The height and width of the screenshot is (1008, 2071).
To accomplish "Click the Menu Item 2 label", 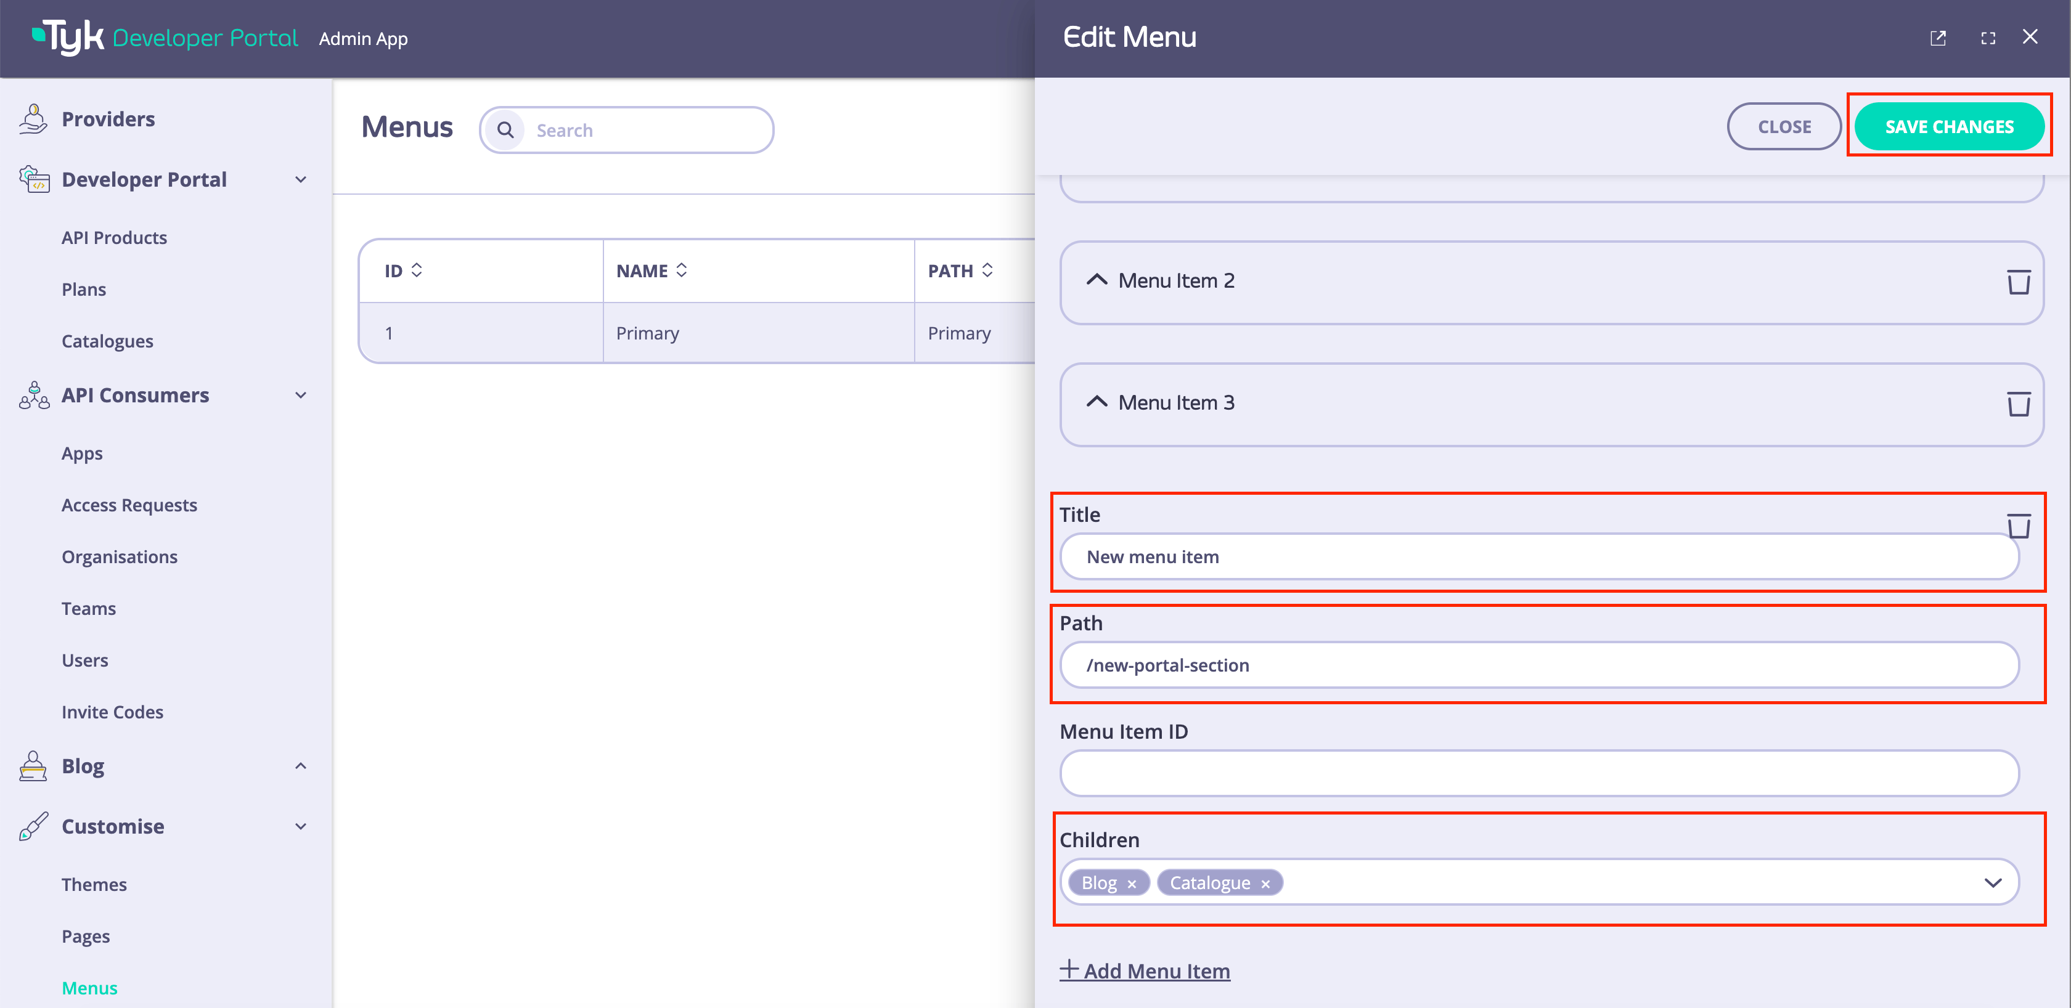I will tap(1176, 280).
